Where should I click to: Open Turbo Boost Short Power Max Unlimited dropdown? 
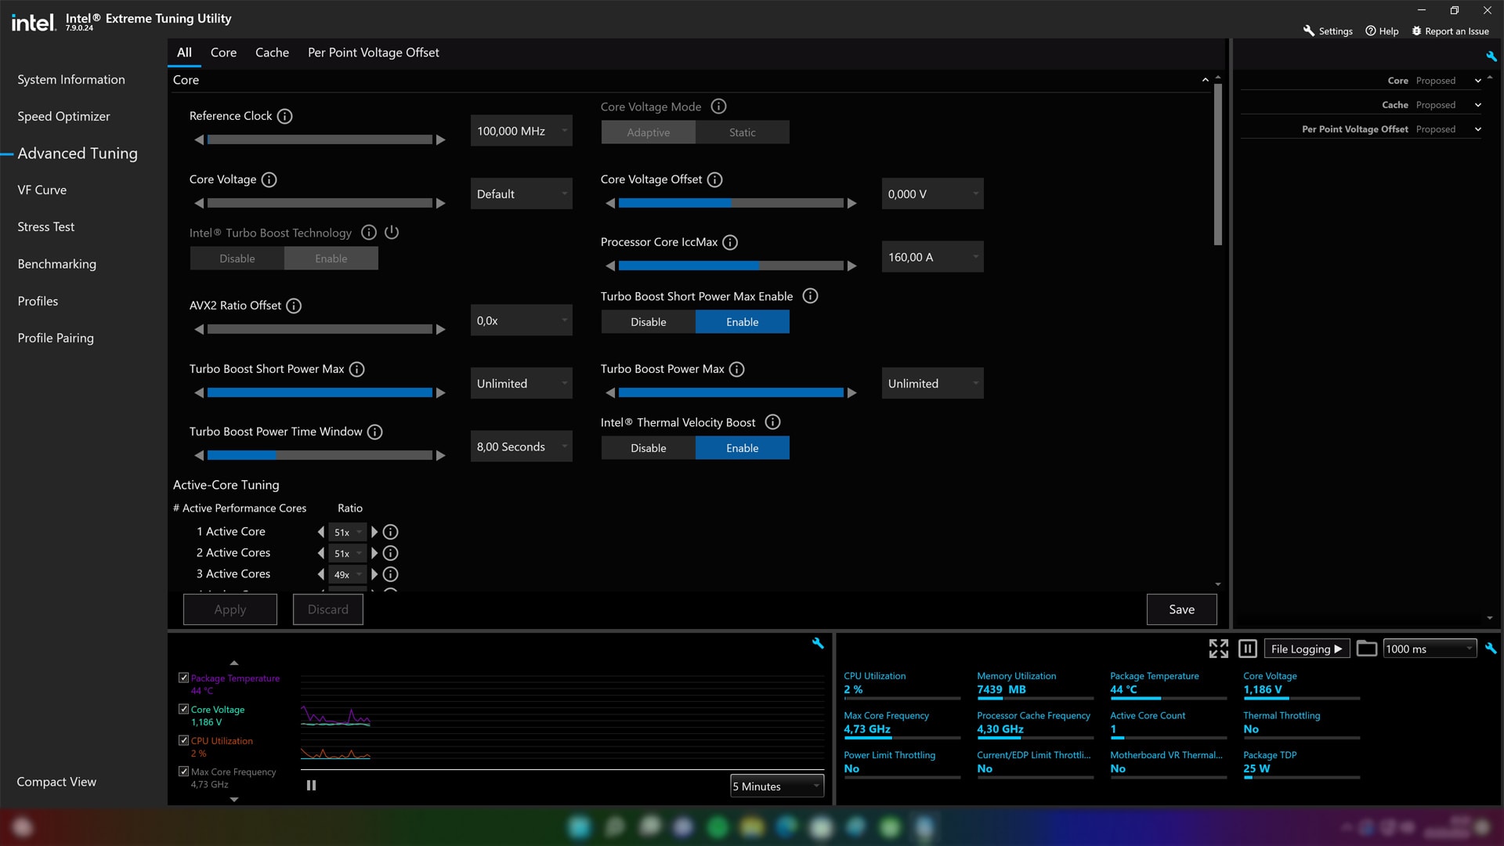click(522, 383)
